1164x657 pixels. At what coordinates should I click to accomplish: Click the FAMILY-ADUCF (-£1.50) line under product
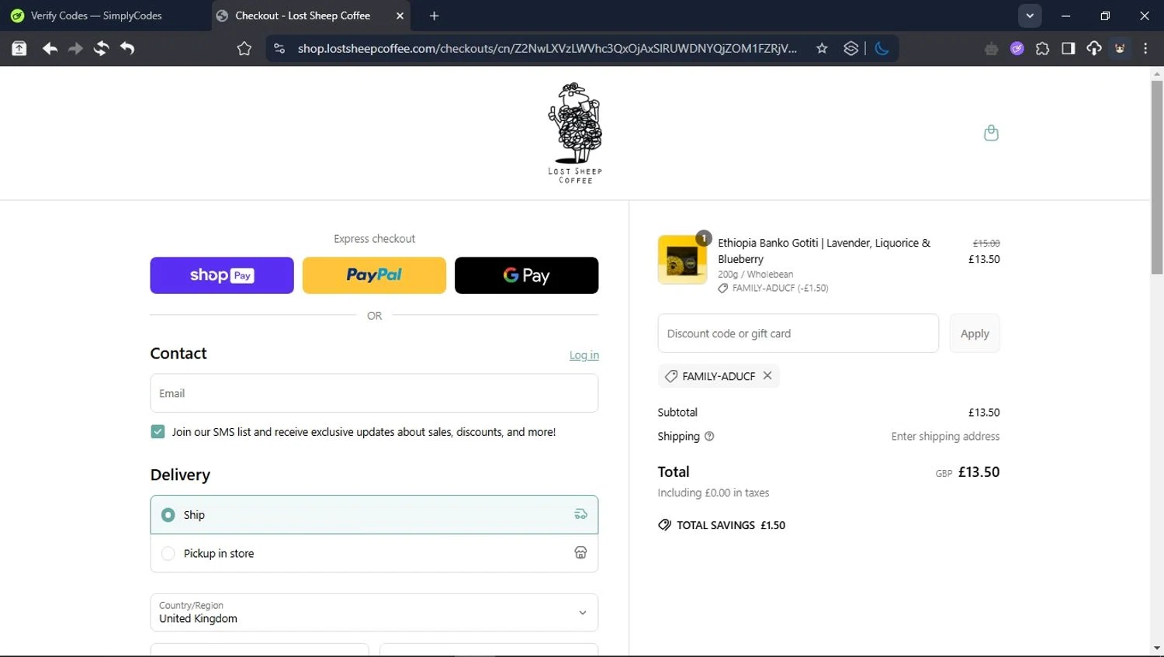(x=774, y=288)
